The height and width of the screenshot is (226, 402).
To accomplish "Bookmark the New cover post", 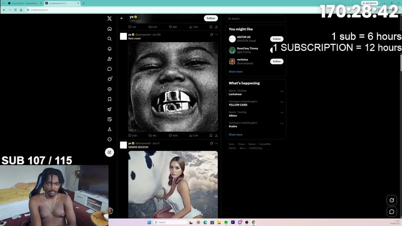I will point(211,136).
